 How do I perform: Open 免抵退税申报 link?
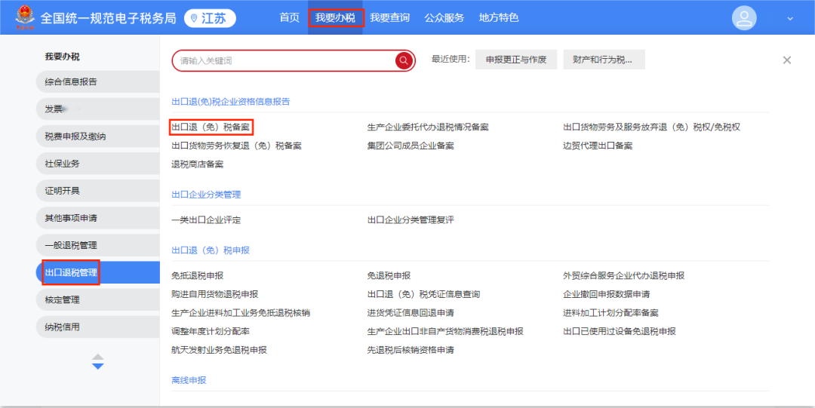(x=198, y=276)
